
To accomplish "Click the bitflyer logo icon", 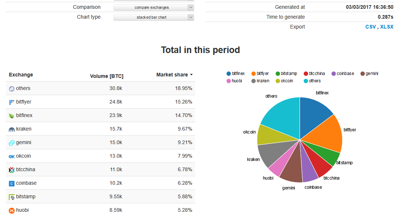I will click(x=12, y=102).
